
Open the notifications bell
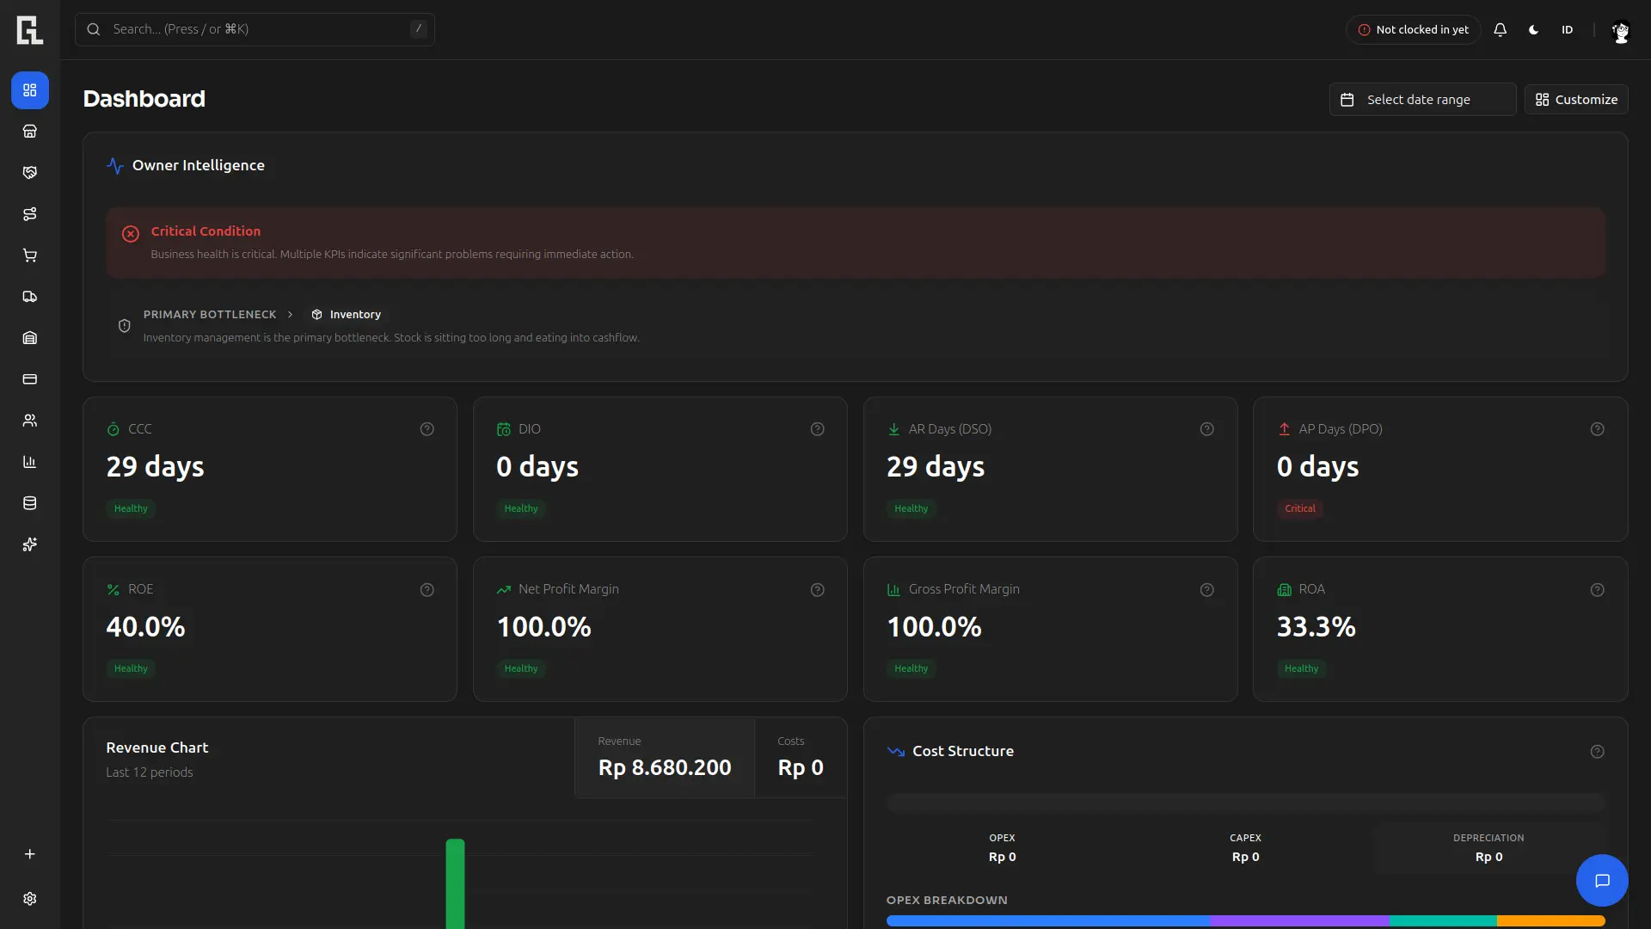(1501, 30)
